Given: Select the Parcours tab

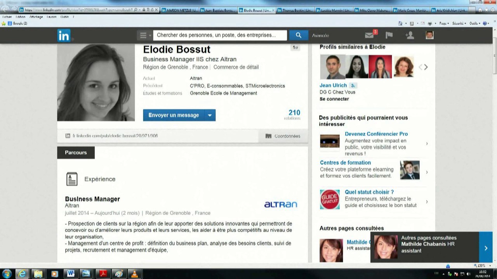Looking at the screenshot, I should click(76, 153).
